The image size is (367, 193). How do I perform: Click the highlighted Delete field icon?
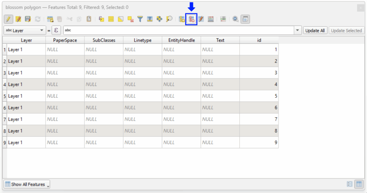(191, 19)
